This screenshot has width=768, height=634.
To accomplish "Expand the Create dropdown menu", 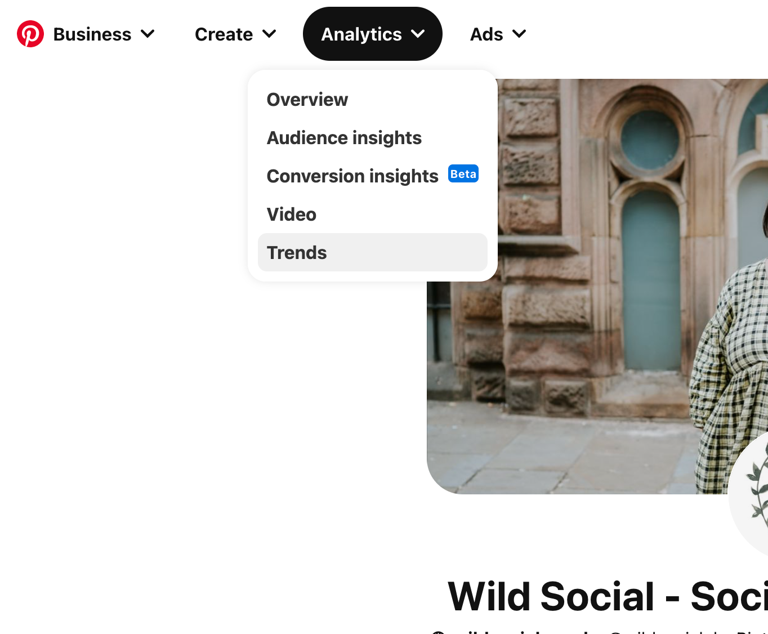I will (235, 34).
